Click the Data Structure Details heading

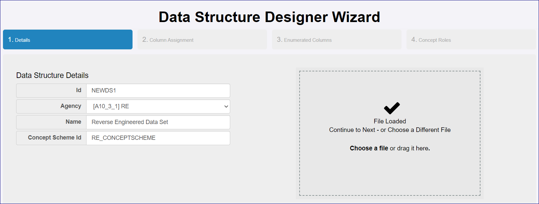tap(52, 75)
